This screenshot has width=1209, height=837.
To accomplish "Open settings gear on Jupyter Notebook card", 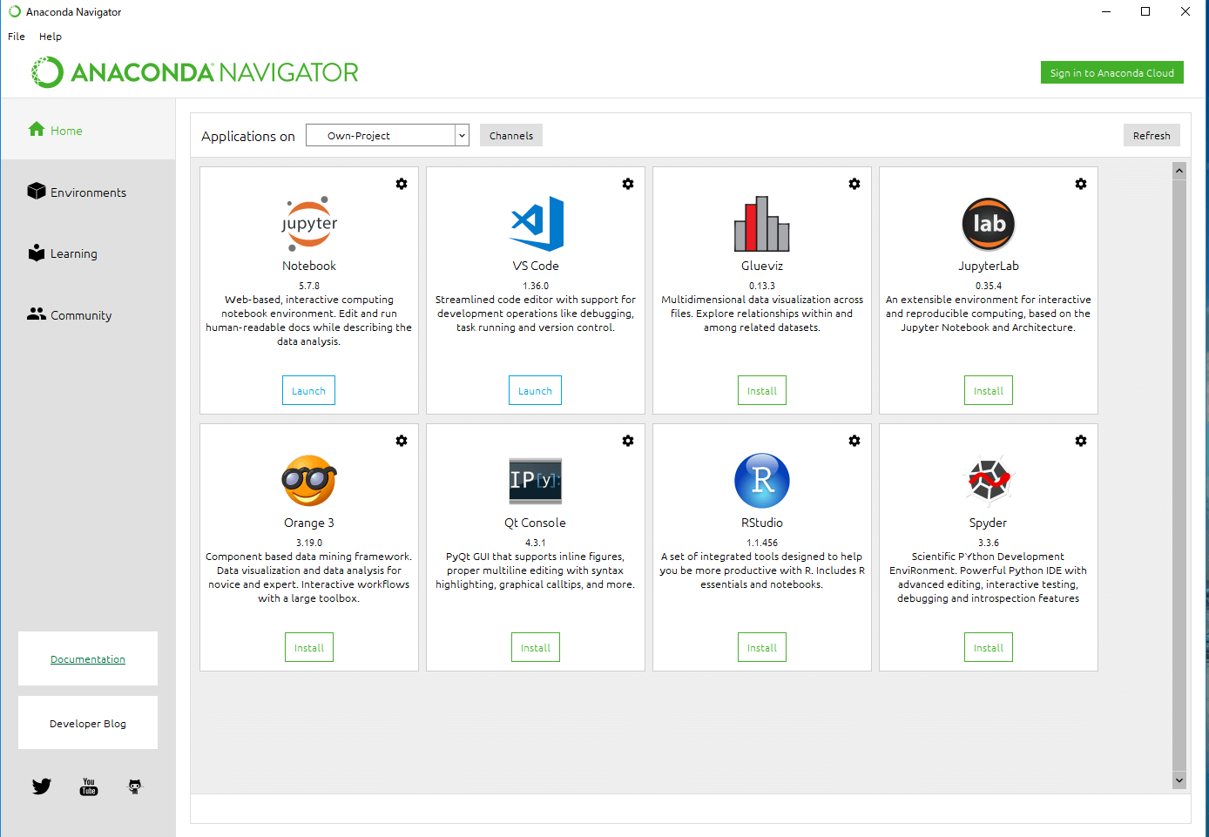I will coord(402,184).
